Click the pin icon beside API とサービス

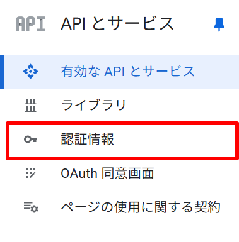tap(219, 25)
